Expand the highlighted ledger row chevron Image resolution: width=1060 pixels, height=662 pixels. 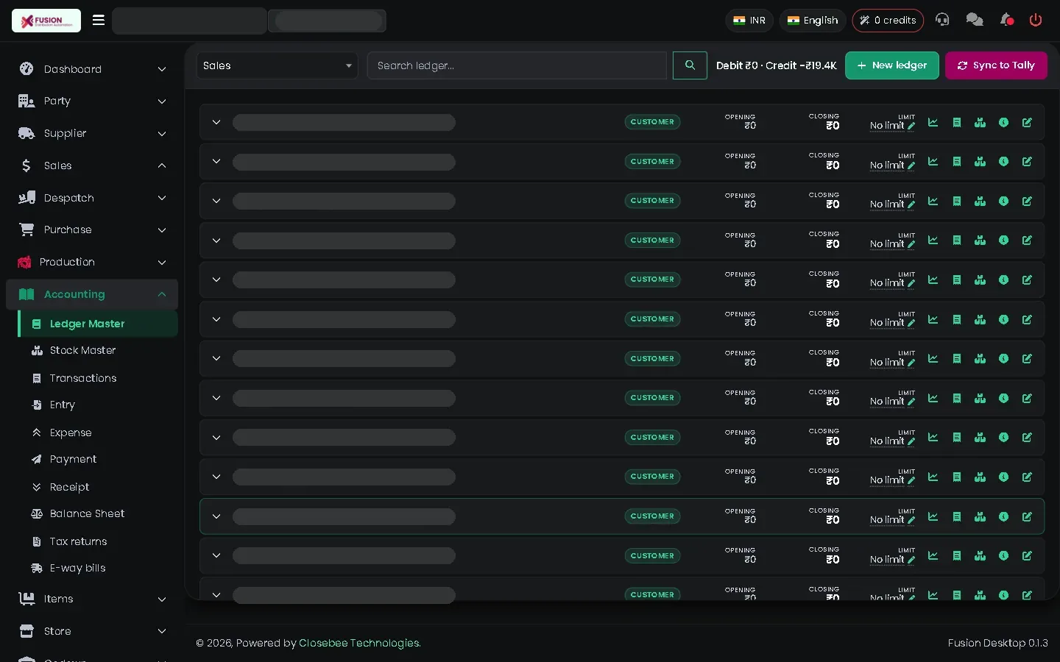[216, 516]
